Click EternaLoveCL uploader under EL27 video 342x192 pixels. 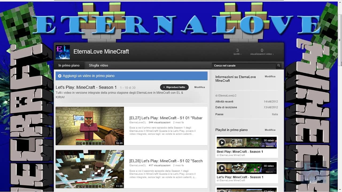click(138, 122)
